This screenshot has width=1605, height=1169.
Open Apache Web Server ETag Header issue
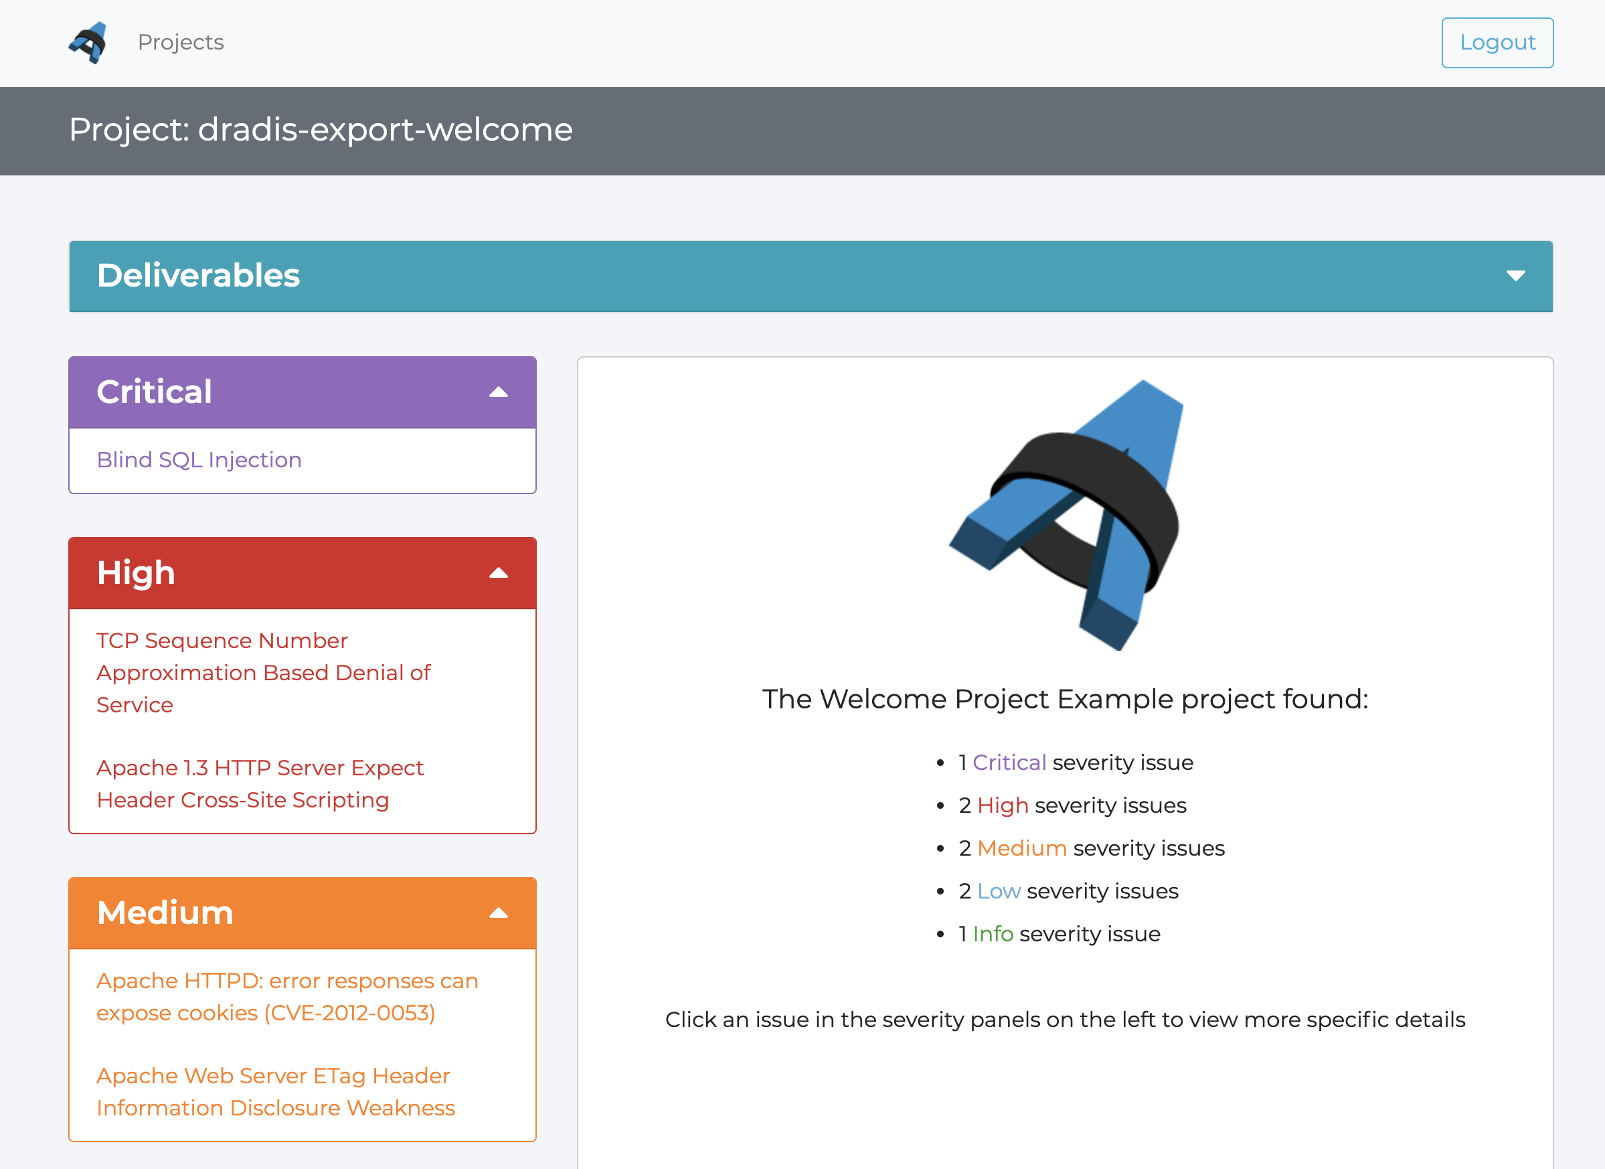point(274,1091)
